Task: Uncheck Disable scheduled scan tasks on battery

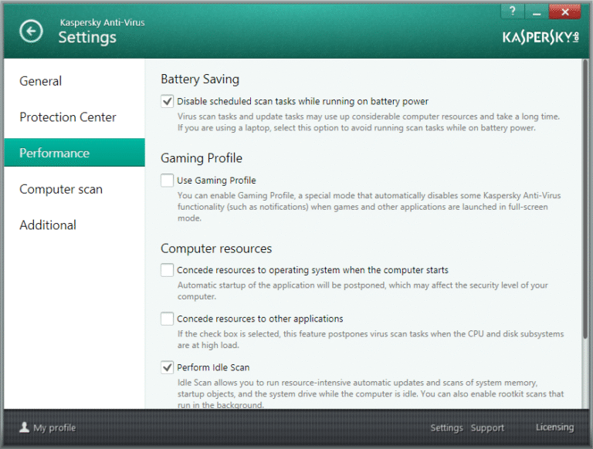Action: [x=168, y=101]
